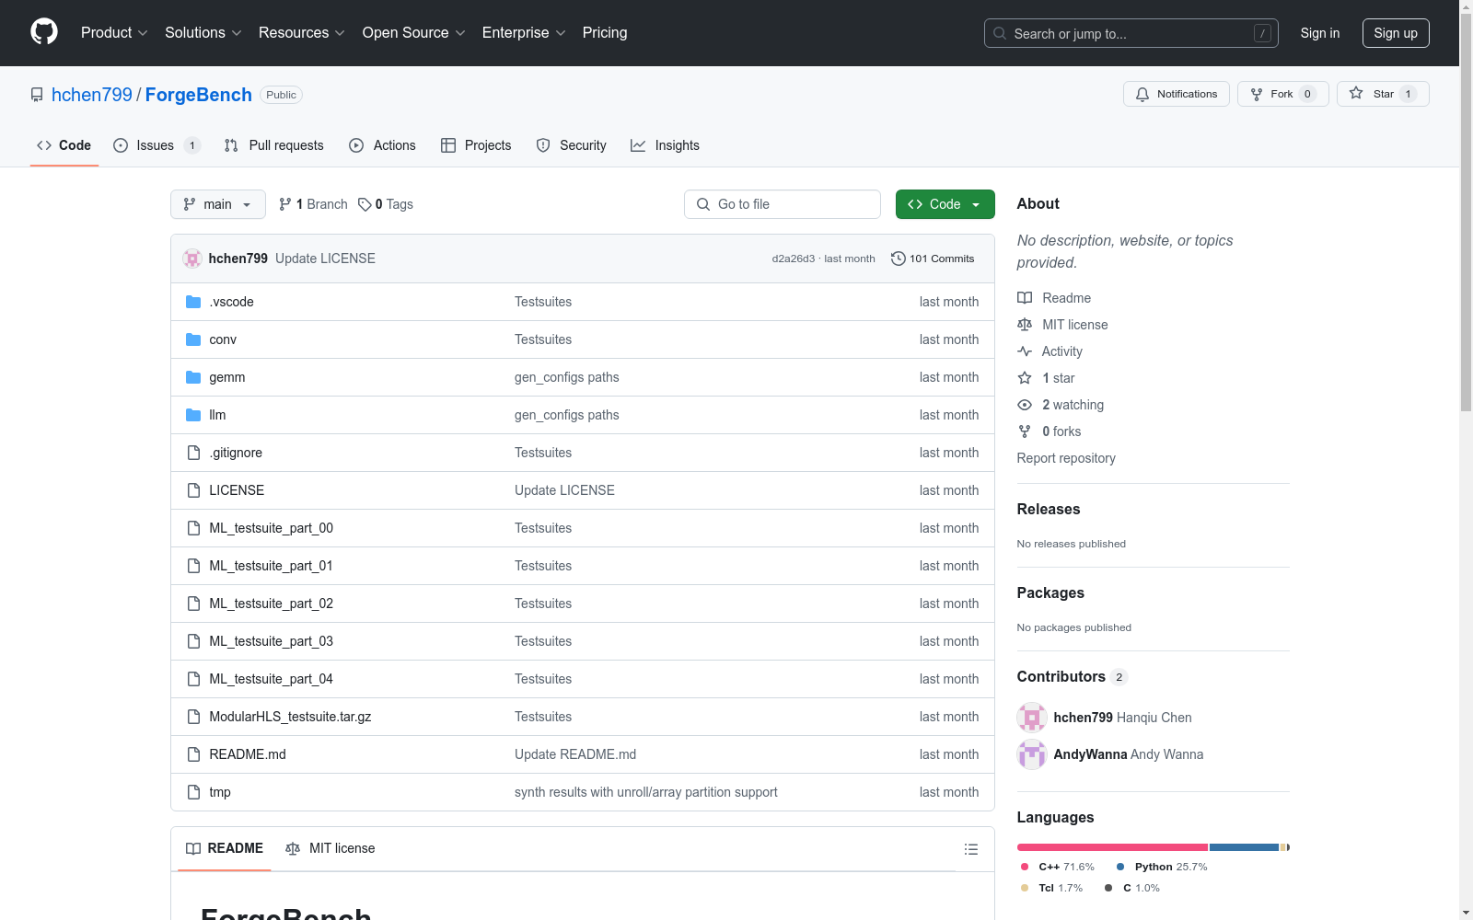Click the Sign in link
The image size is (1473, 920).
point(1320,33)
